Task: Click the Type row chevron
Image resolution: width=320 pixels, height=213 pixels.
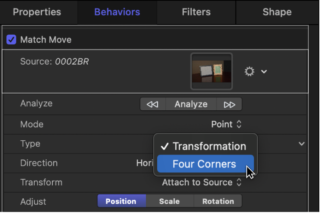Action: (302, 144)
